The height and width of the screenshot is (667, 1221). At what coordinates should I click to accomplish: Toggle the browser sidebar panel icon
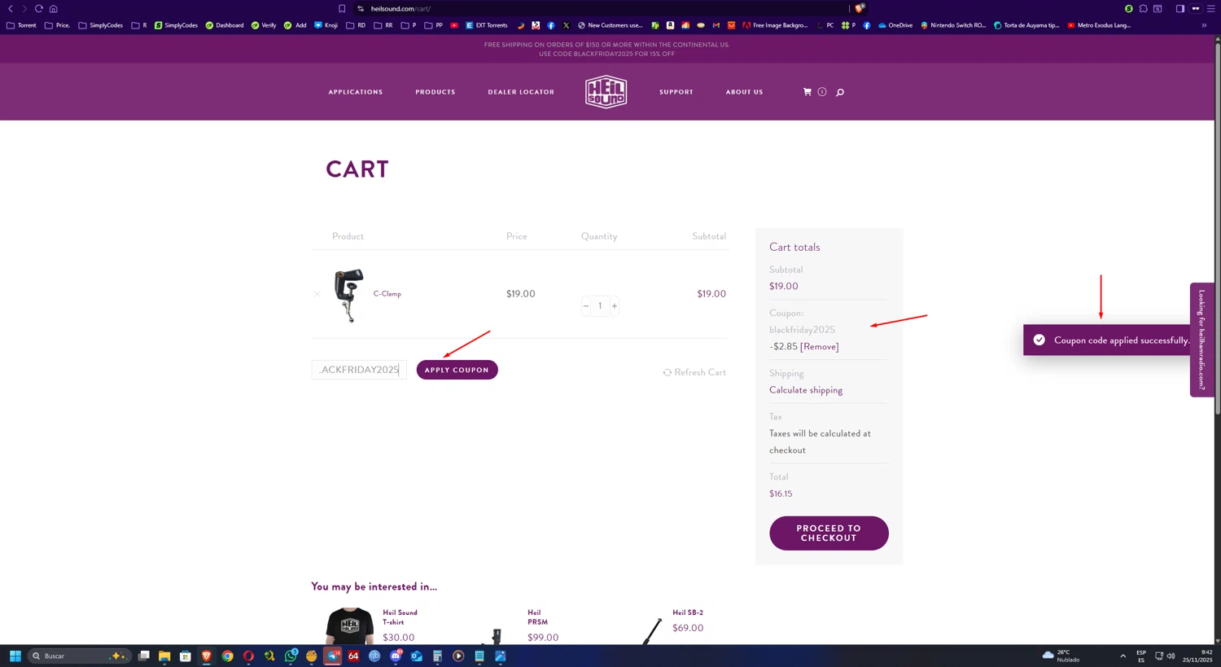pyautogui.click(x=1180, y=8)
